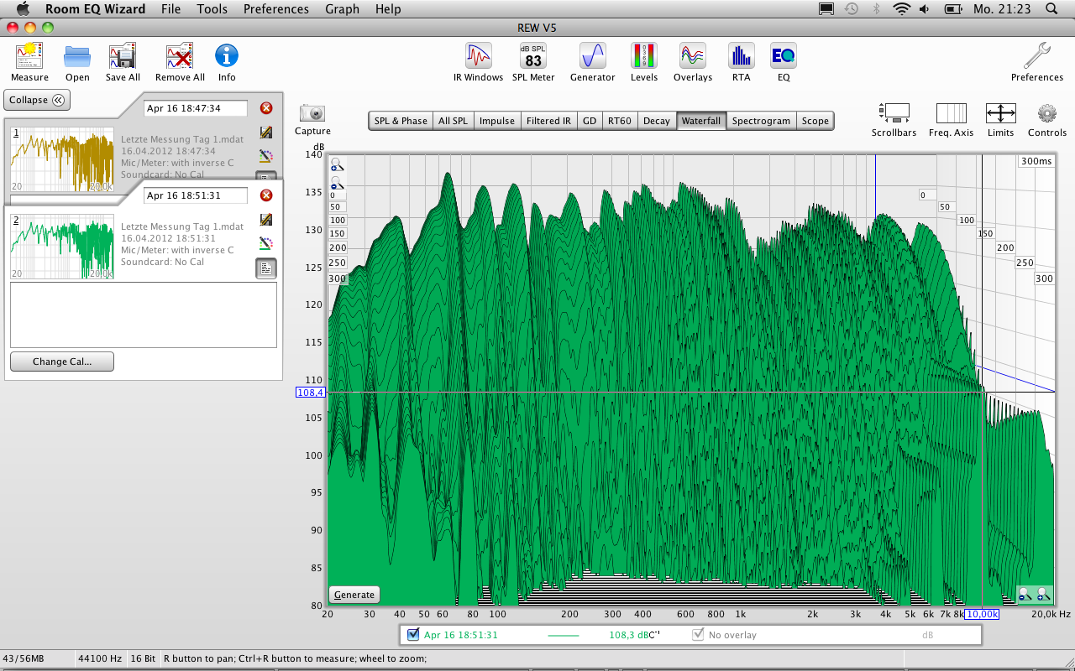
Task: Switch to Scope tab
Action: point(815,121)
